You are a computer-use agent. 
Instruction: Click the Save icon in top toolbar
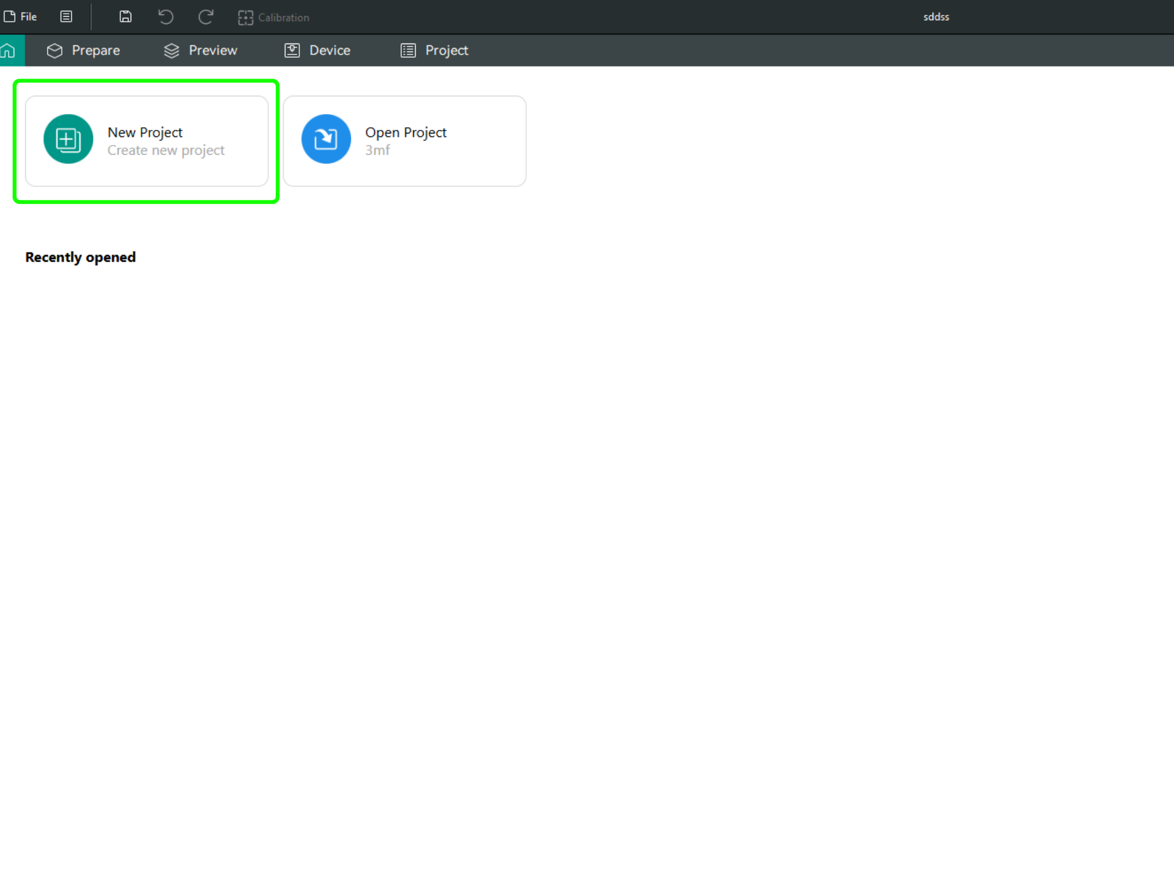pos(126,17)
